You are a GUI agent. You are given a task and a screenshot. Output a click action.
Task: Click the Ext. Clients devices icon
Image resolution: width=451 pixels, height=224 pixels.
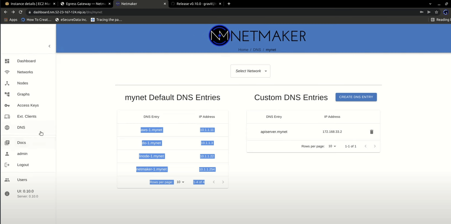(x=7, y=116)
